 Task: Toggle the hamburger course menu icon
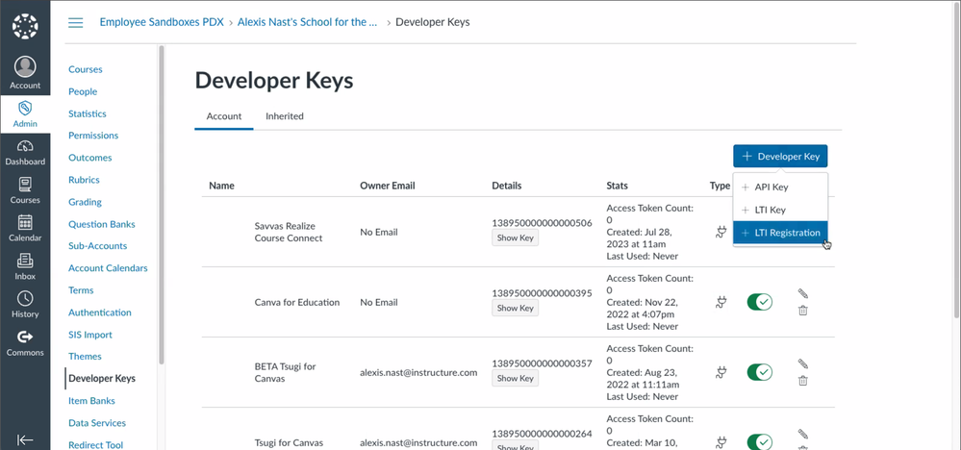pyautogui.click(x=75, y=23)
